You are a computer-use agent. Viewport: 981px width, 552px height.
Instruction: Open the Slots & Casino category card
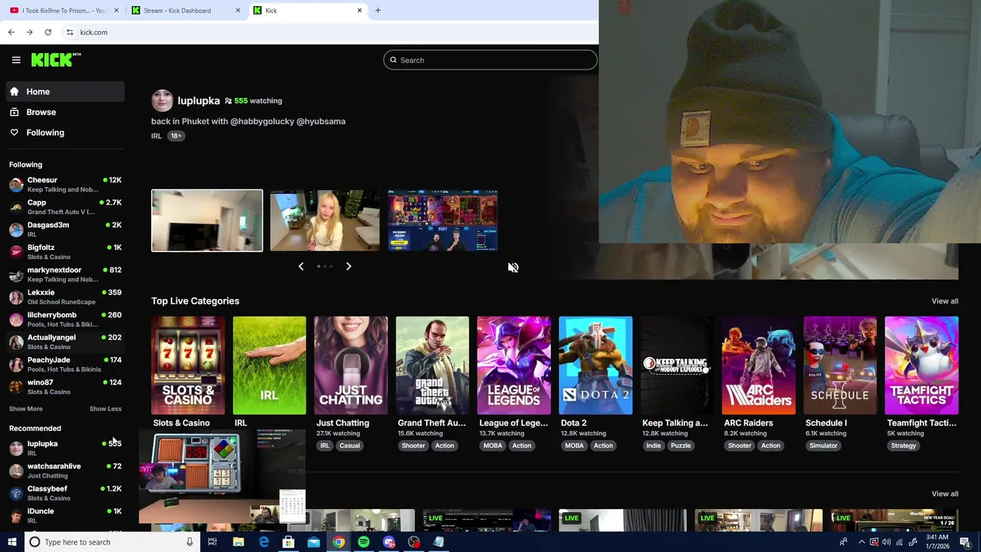(x=188, y=365)
